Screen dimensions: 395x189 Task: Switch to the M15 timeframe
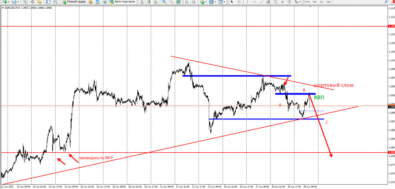point(307,2)
